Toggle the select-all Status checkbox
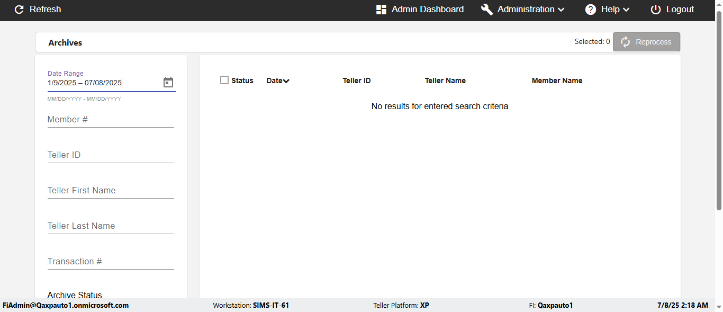The image size is (723, 312). [224, 80]
